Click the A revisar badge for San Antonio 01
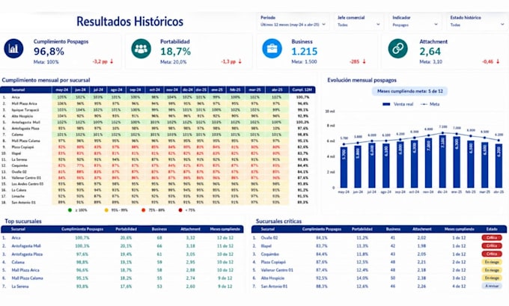Screen dimensions: 509x306 492,287
